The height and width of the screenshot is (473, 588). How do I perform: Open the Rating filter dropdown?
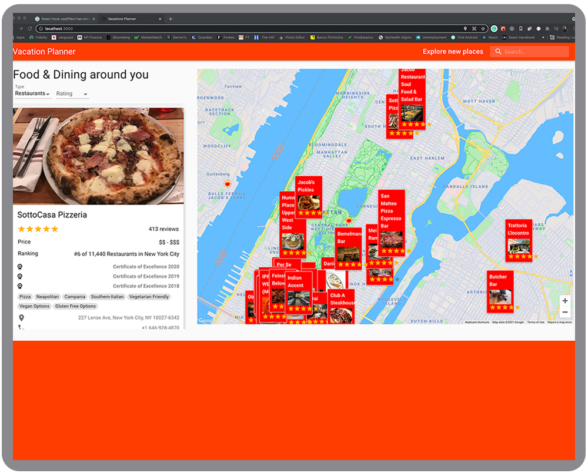(x=72, y=93)
